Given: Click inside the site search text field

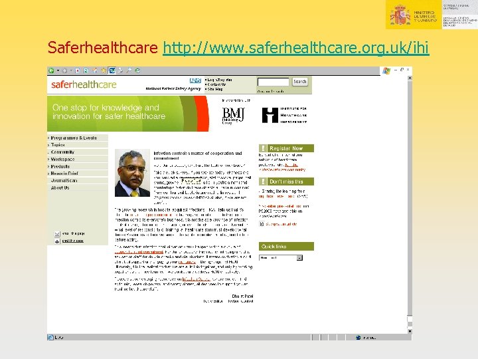Looking at the screenshot, I should pos(273,82).
